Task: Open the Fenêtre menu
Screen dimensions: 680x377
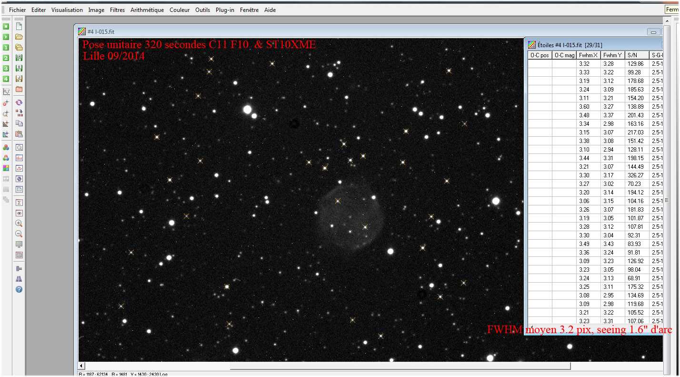Action: point(250,10)
